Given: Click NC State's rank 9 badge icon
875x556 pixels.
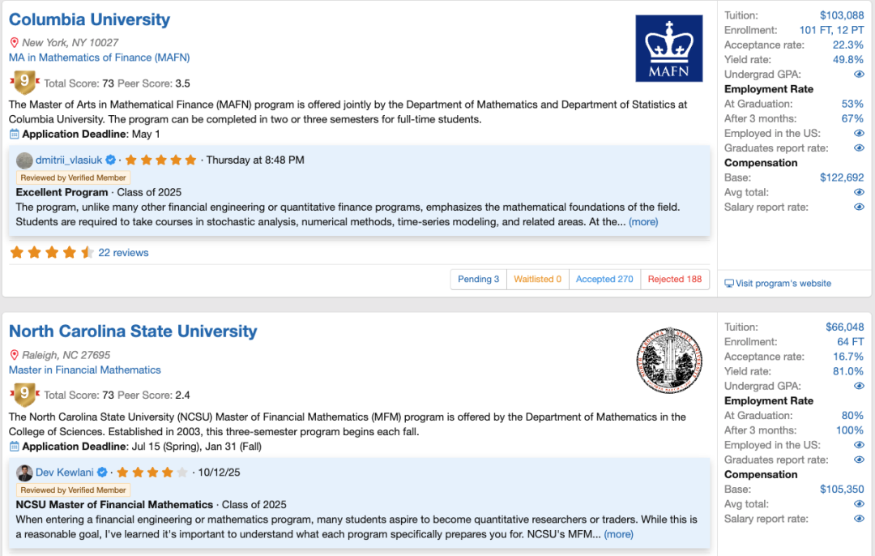Looking at the screenshot, I should (x=24, y=394).
